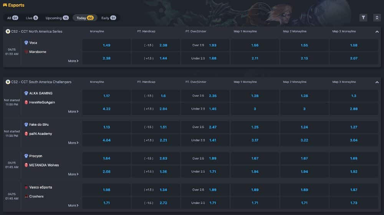Click the Procyon team logo
This screenshot has height=215, width=384.
[x=26, y=156]
